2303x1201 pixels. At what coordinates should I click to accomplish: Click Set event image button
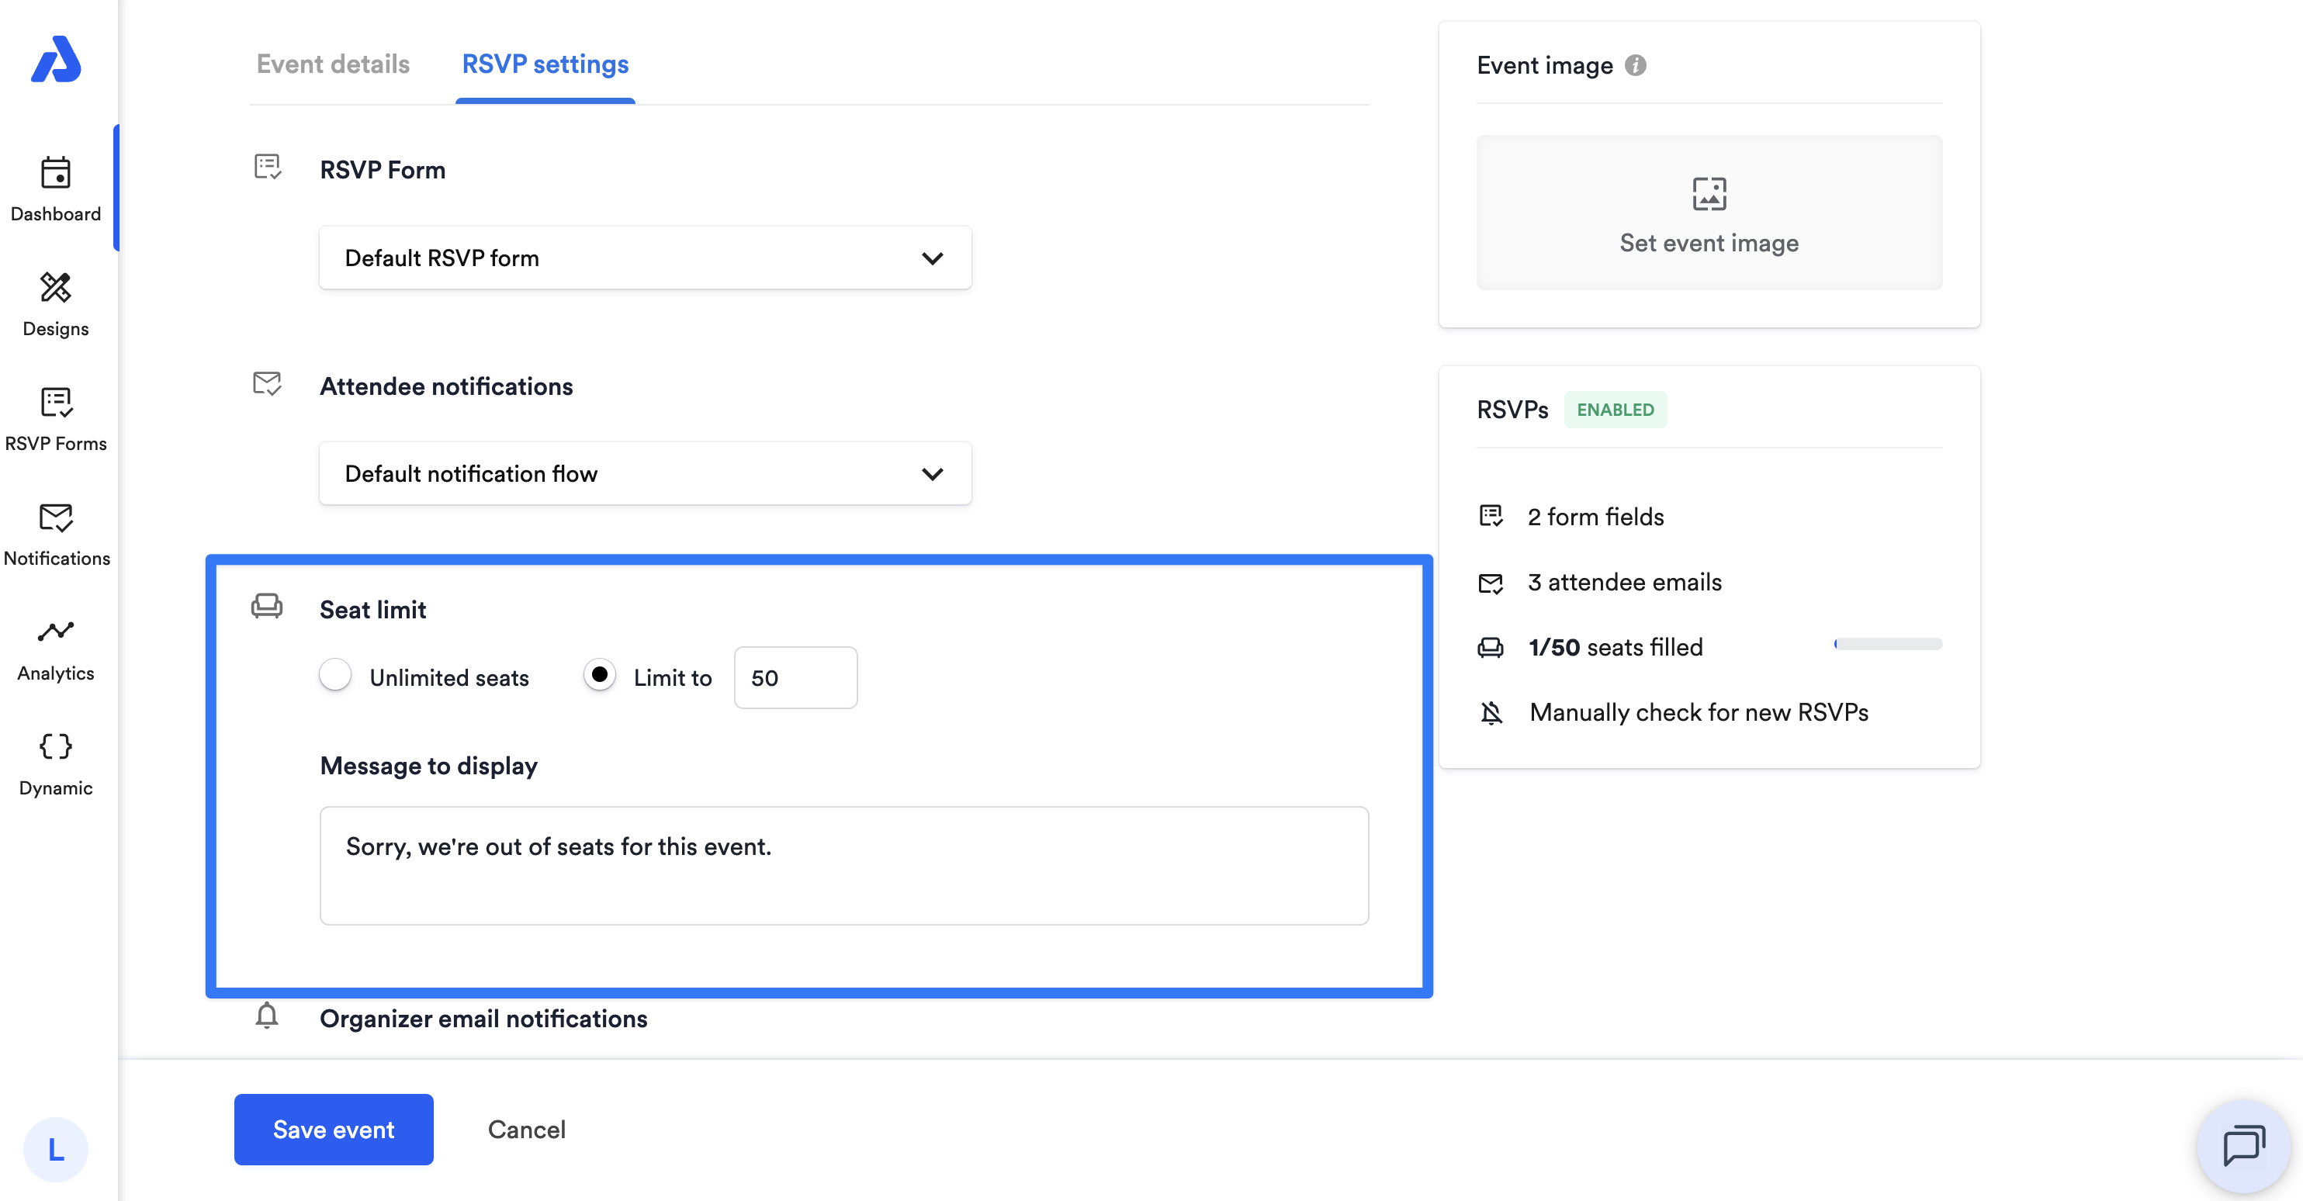(1709, 212)
